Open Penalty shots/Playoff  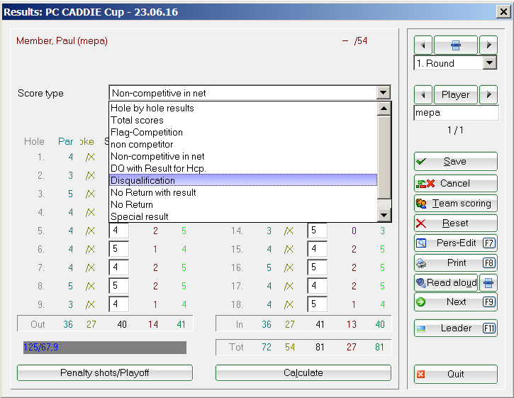(104, 372)
